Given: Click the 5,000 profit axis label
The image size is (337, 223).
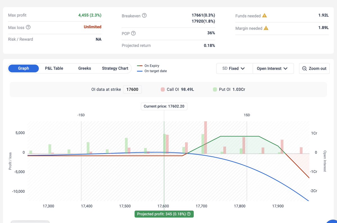Looking at the screenshot, I should point(20,133).
